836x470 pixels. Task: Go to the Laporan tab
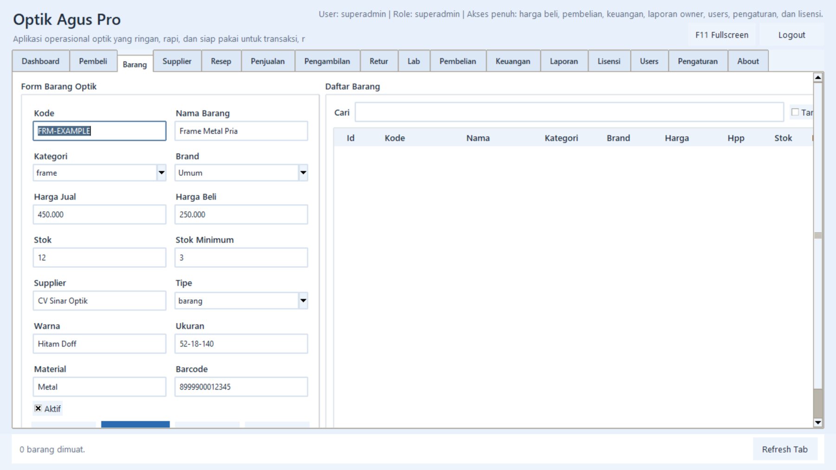[564, 61]
